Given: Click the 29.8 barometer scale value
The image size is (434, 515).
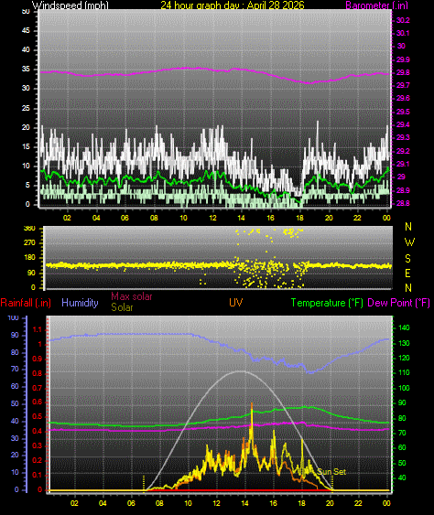Looking at the screenshot, I should (x=403, y=72).
